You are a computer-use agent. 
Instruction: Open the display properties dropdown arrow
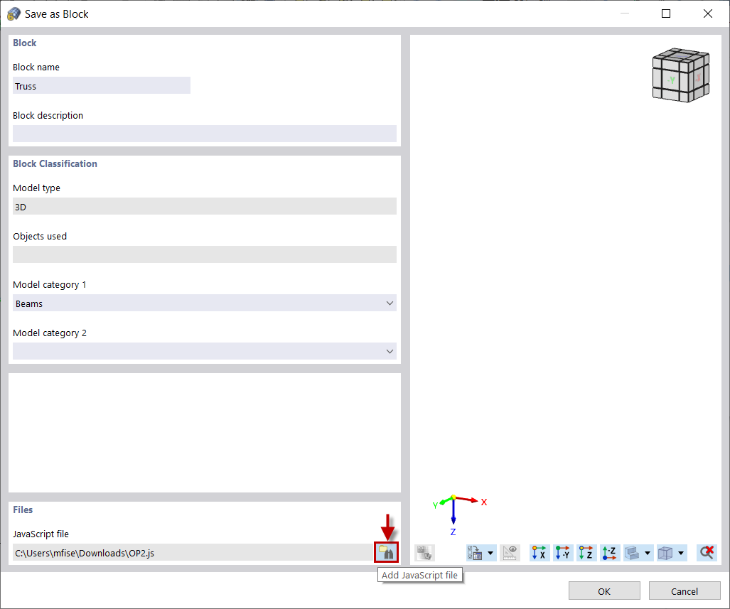point(490,552)
